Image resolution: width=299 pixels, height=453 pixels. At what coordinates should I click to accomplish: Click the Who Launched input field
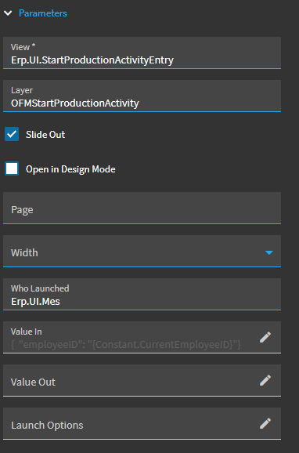click(142, 294)
